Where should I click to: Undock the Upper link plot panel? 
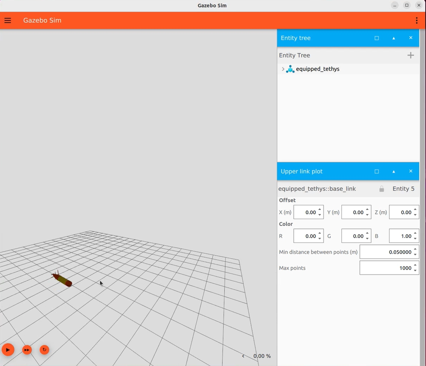click(376, 171)
